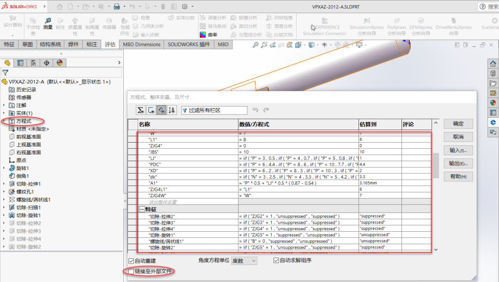Click the 搜索 help button
This screenshot has height=282, width=499.
pos(488,6)
